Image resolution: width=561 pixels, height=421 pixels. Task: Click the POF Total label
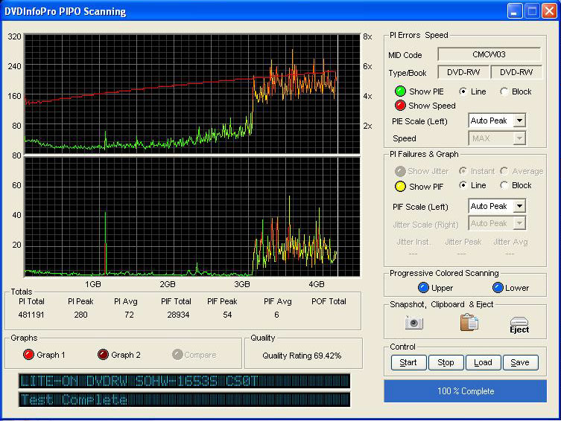click(x=329, y=301)
